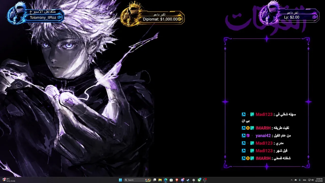Viewport: 325px width, 183px height.
Task: Open the Microsoft Store taskbar icon
Action: [x=171, y=180]
